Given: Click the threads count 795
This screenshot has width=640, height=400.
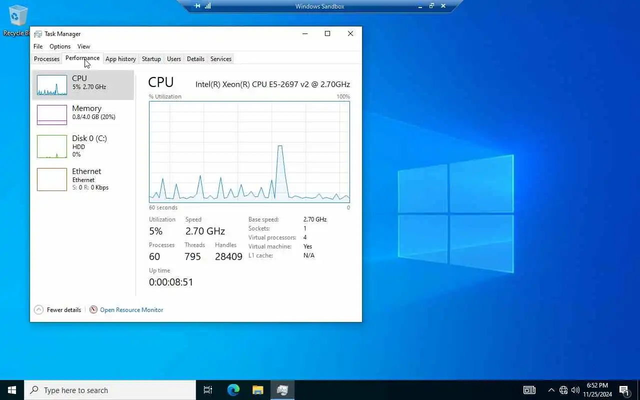Looking at the screenshot, I should click(x=192, y=256).
